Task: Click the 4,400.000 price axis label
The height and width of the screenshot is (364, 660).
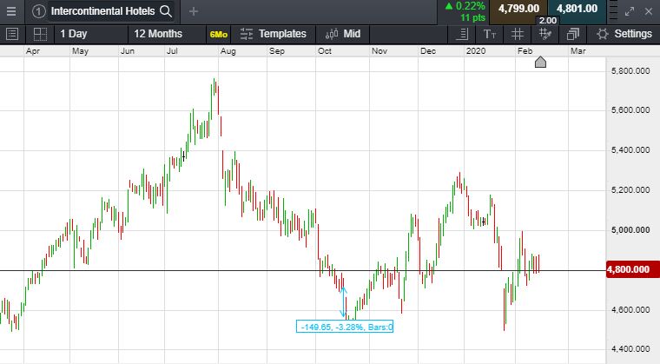Action: point(630,349)
